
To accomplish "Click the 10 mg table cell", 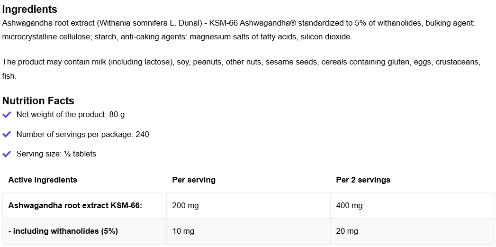I will click(183, 231).
